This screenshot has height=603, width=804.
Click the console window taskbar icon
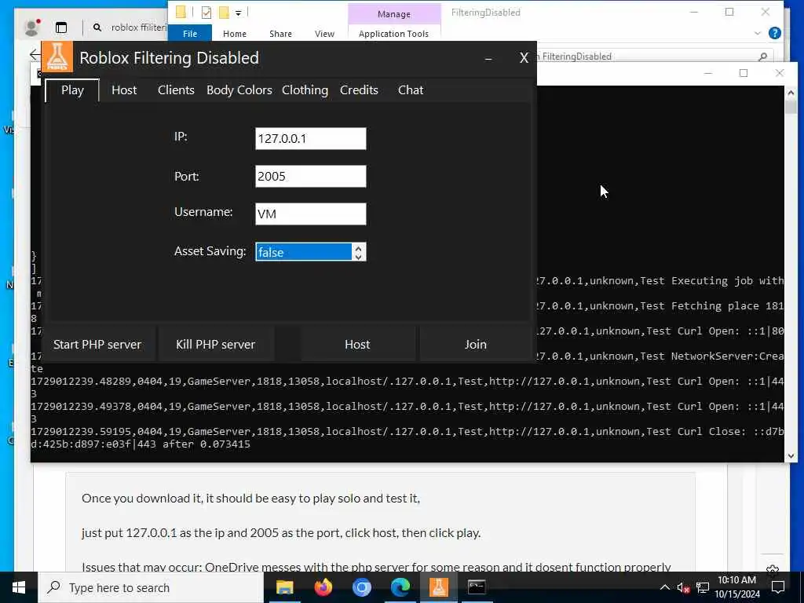477,587
